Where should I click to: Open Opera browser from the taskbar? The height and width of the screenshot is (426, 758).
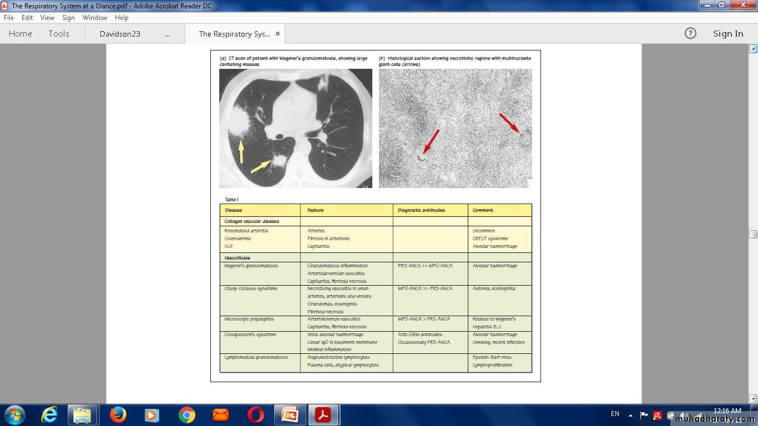pos(255,415)
